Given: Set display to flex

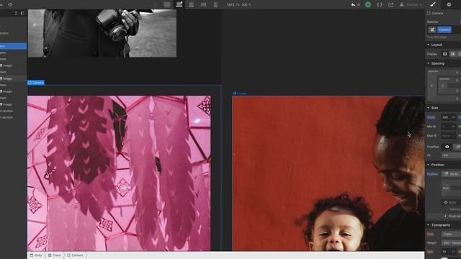Looking at the screenshot, I should click(453, 54).
